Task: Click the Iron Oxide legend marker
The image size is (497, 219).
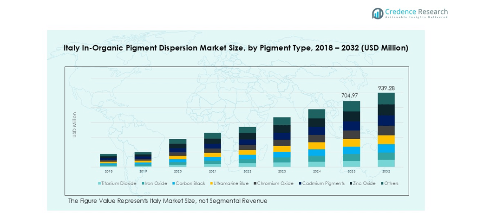Action: pyautogui.click(x=143, y=183)
